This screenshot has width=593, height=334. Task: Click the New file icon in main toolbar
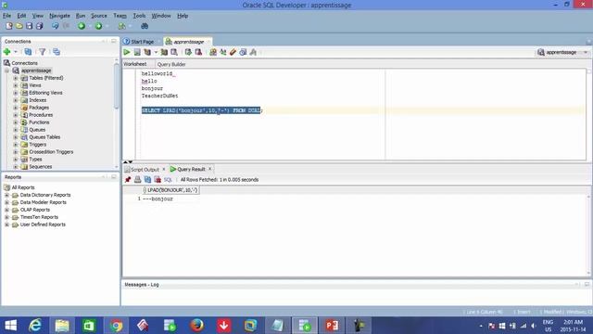[9, 26]
